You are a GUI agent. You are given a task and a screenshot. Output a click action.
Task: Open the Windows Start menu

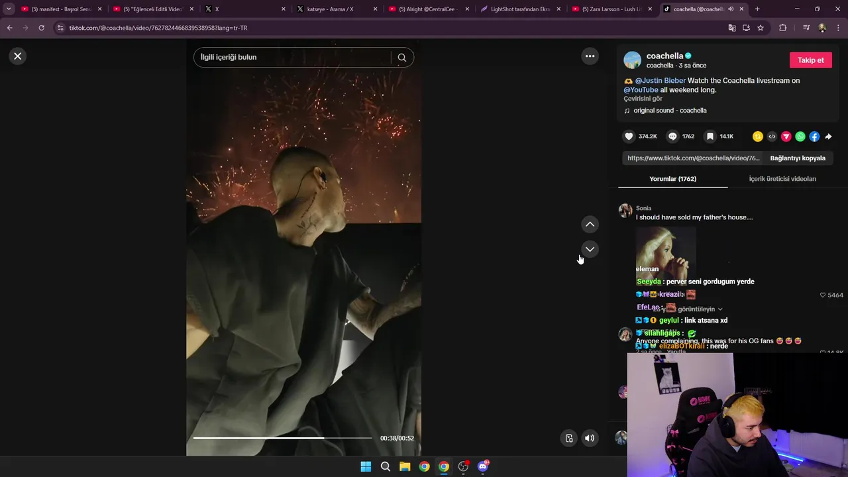point(366,466)
